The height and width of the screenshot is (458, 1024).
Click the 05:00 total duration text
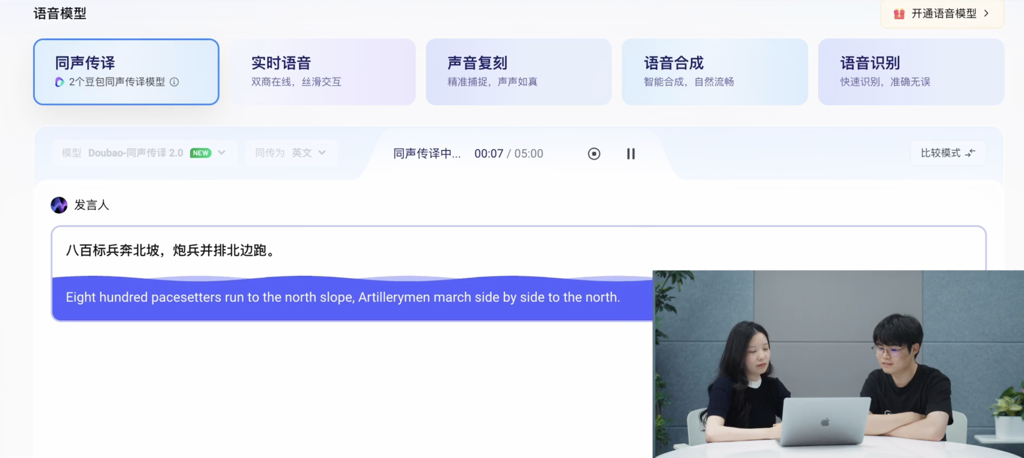tap(529, 154)
